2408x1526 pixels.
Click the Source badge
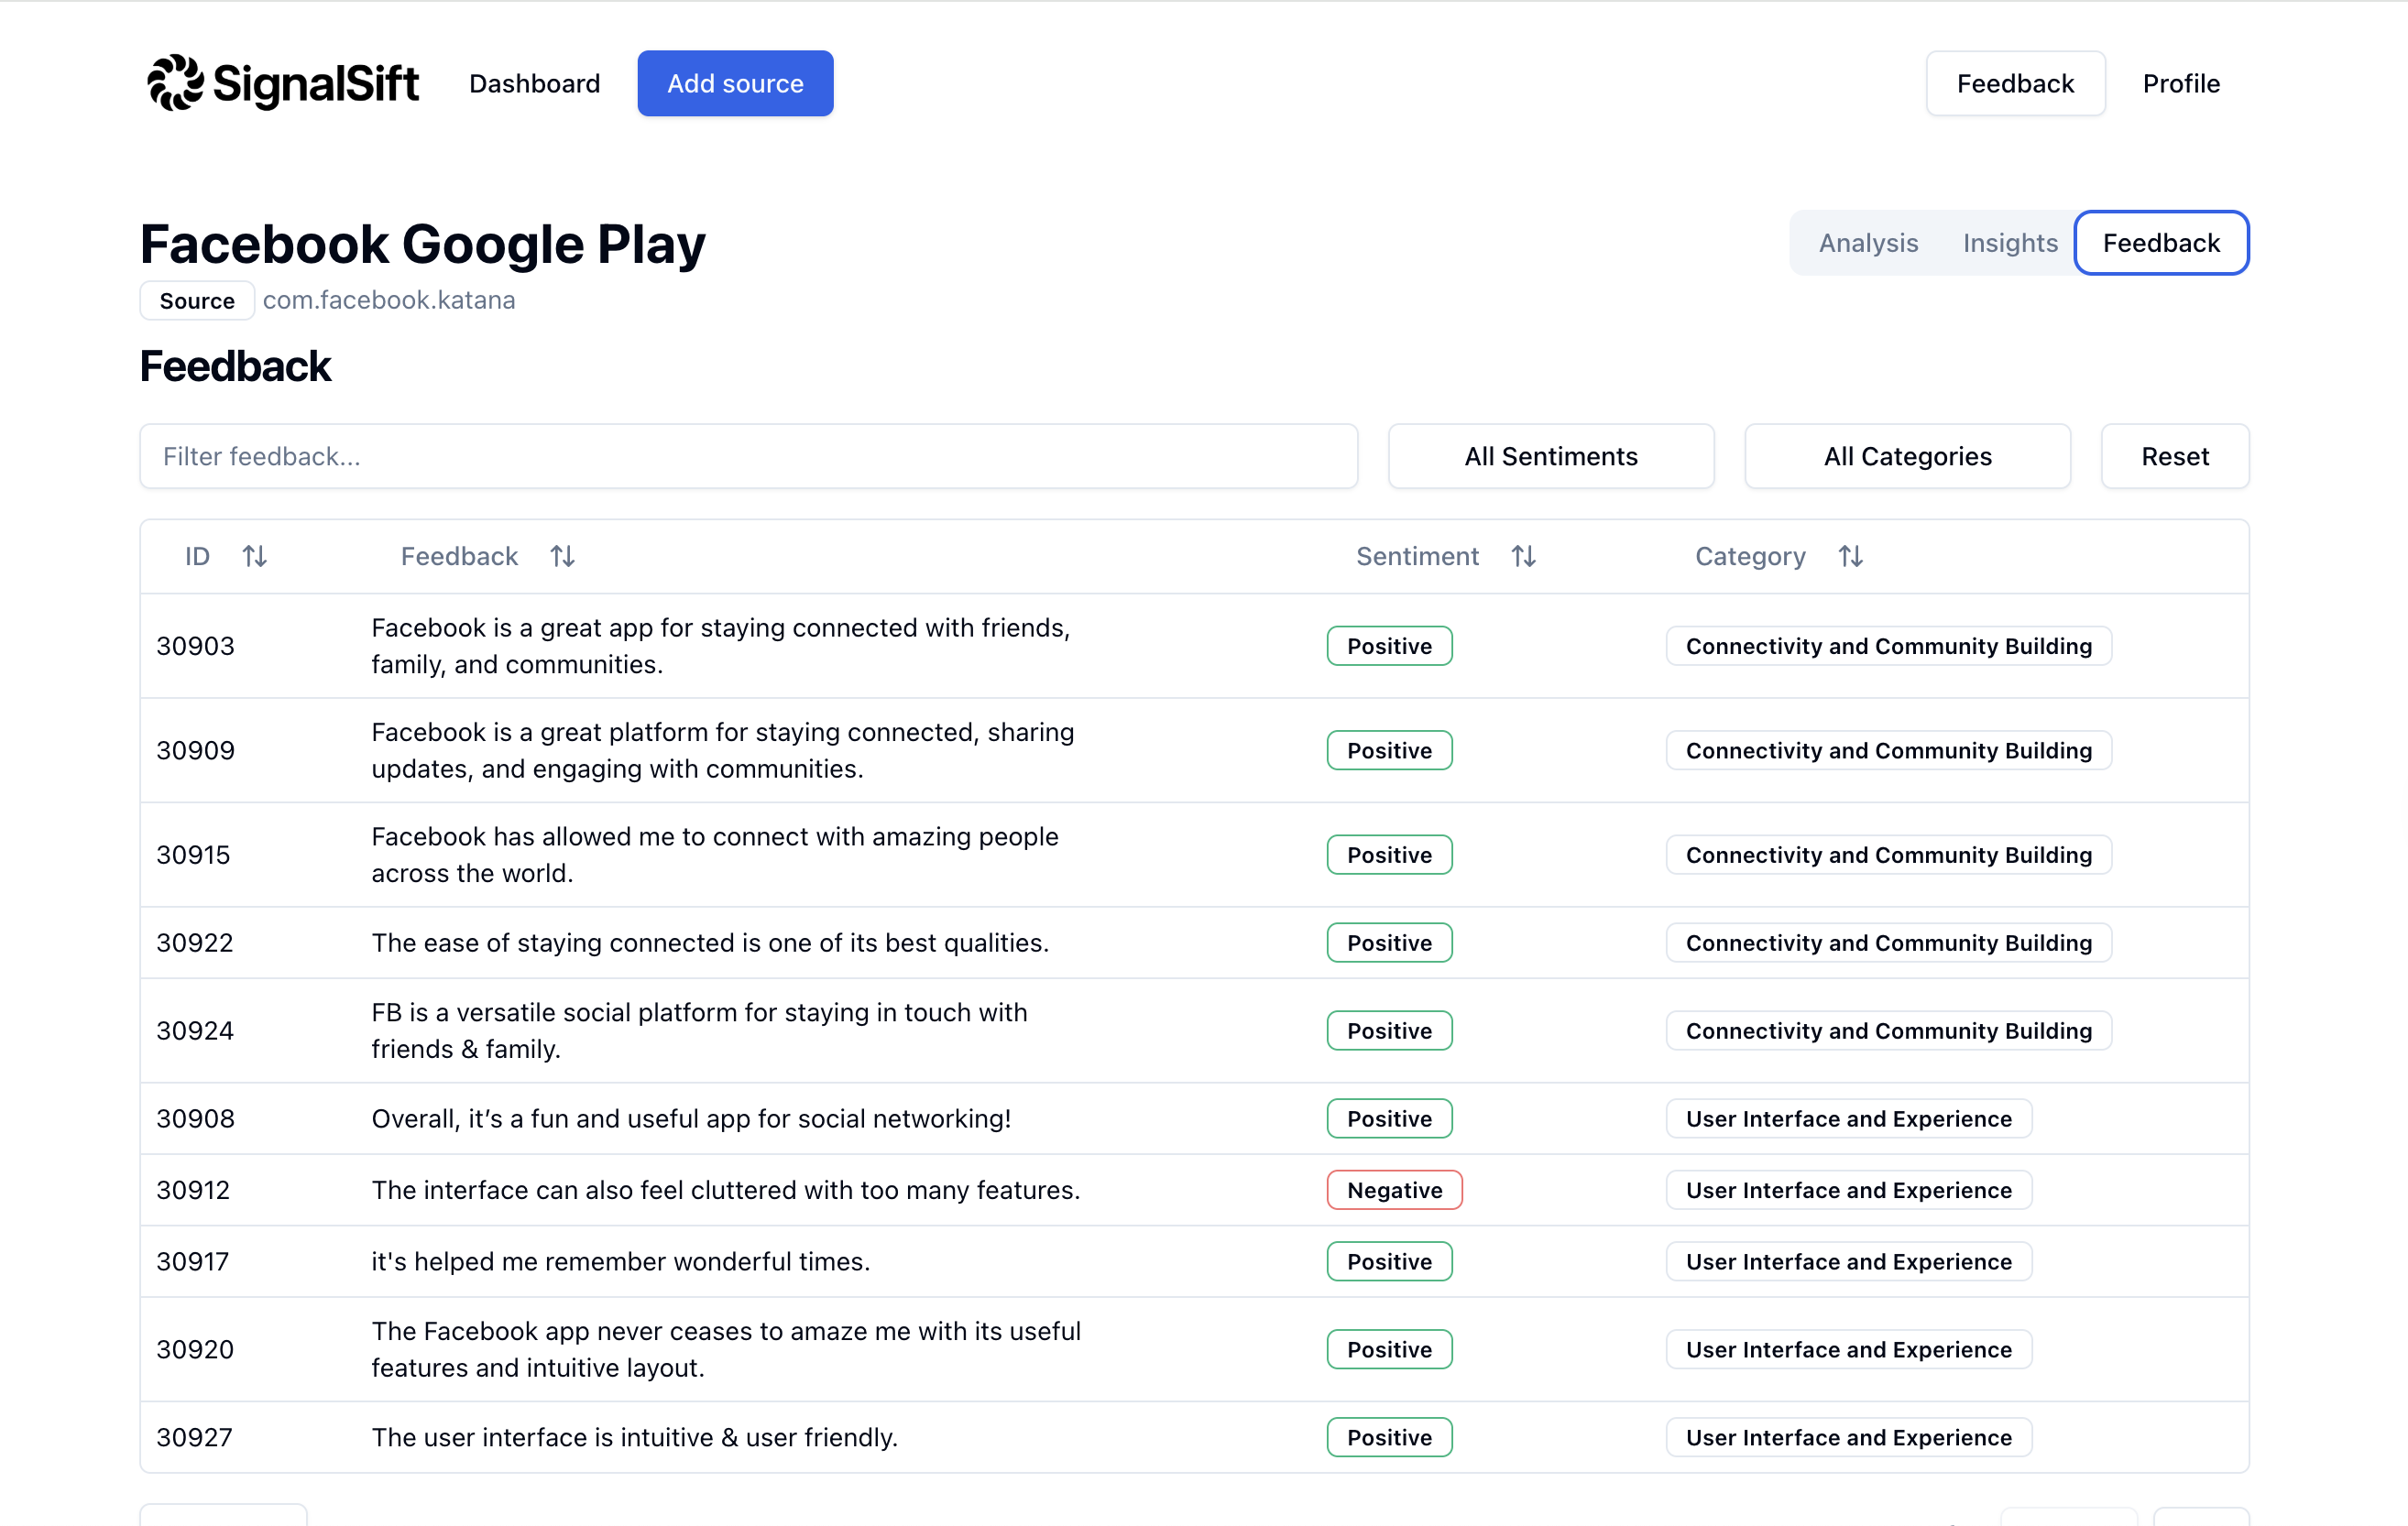point(197,300)
